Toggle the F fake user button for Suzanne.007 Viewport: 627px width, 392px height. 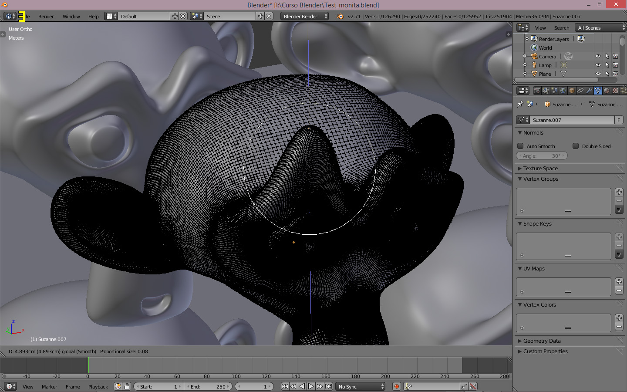[619, 120]
